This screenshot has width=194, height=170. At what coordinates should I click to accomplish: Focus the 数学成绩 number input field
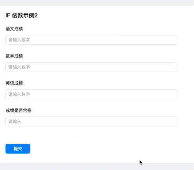click(91, 67)
